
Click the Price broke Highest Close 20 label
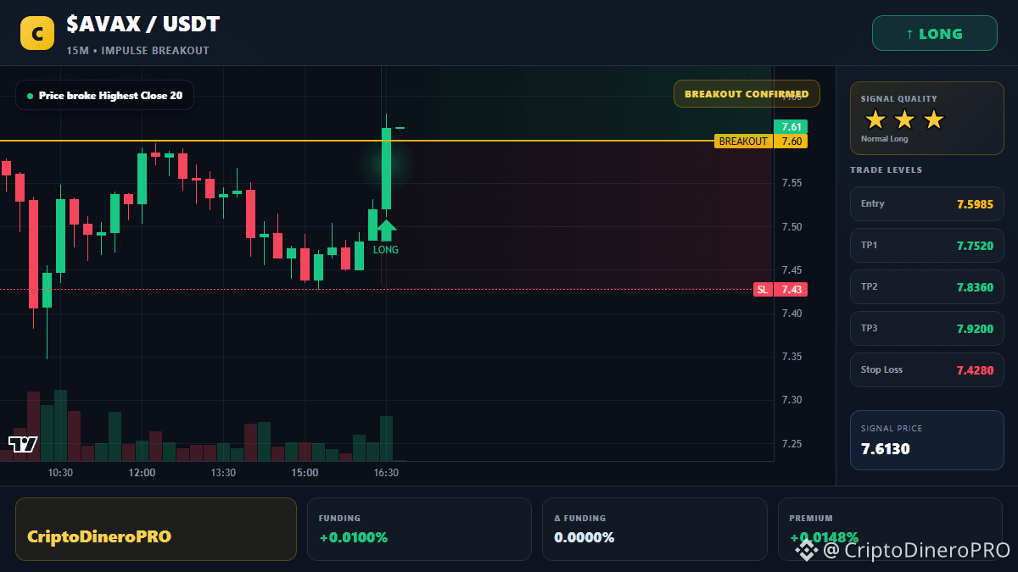(104, 96)
